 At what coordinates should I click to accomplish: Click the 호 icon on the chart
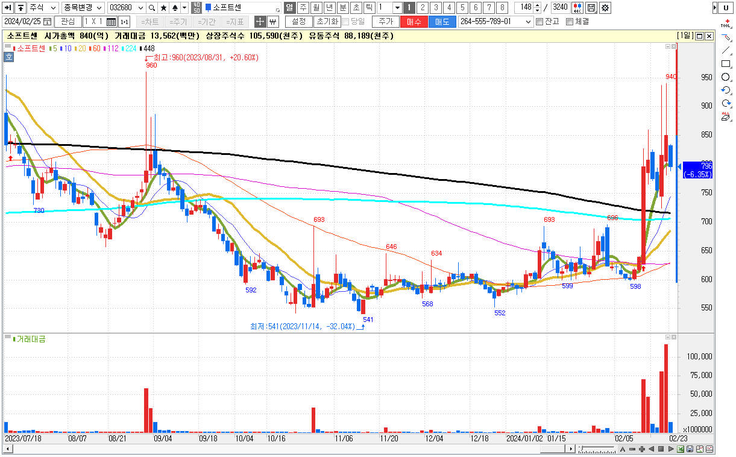point(9,57)
